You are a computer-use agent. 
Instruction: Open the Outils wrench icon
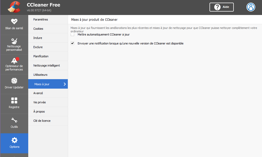tap(14, 120)
